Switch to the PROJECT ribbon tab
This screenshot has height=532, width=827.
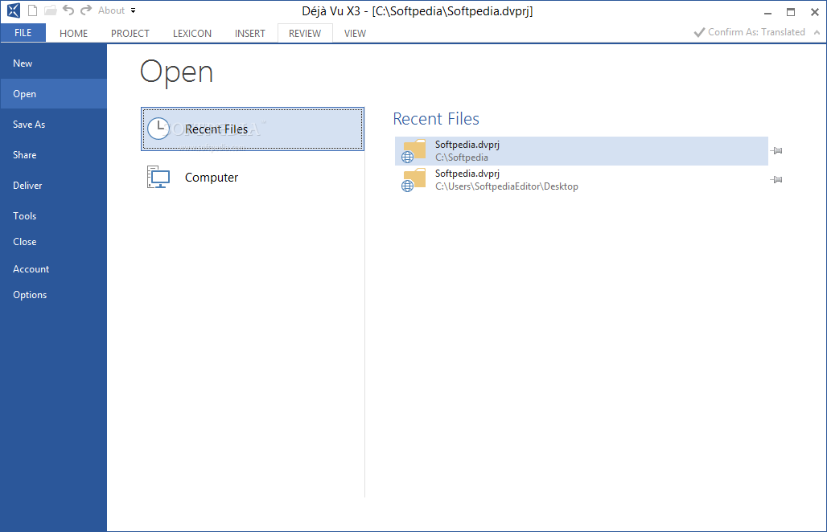(130, 33)
